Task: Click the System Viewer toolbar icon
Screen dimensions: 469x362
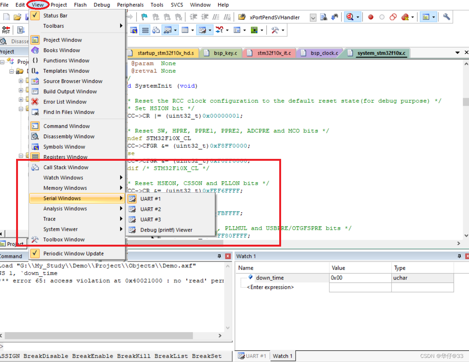Action: (254, 30)
